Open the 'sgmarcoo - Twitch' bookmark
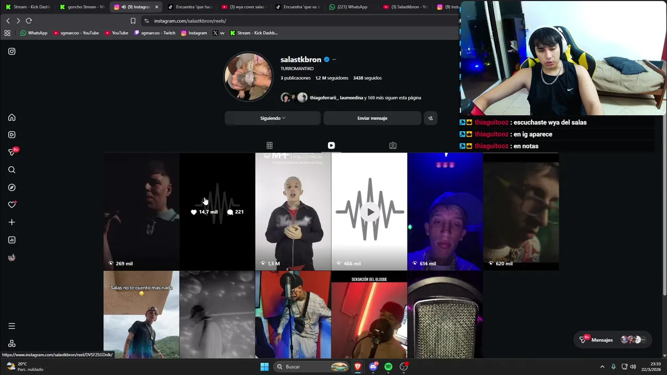Image resolution: width=667 pixels, height=375 pixels. point(154,33)
